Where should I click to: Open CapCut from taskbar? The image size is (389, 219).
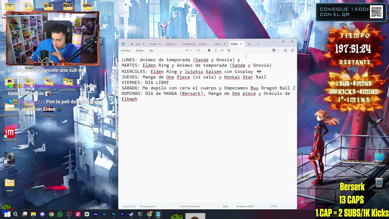(x=87, y=214)
